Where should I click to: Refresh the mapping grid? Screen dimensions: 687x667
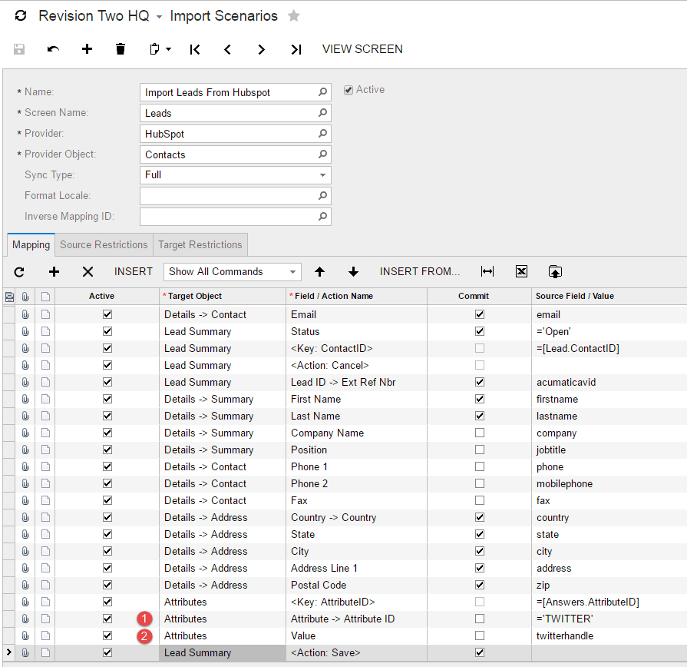click(18, 271)
